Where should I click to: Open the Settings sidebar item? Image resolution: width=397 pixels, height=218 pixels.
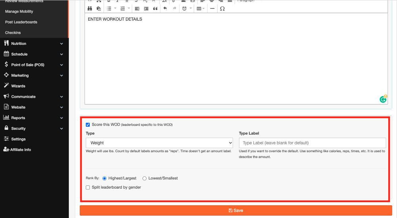[x=18, y=139]
